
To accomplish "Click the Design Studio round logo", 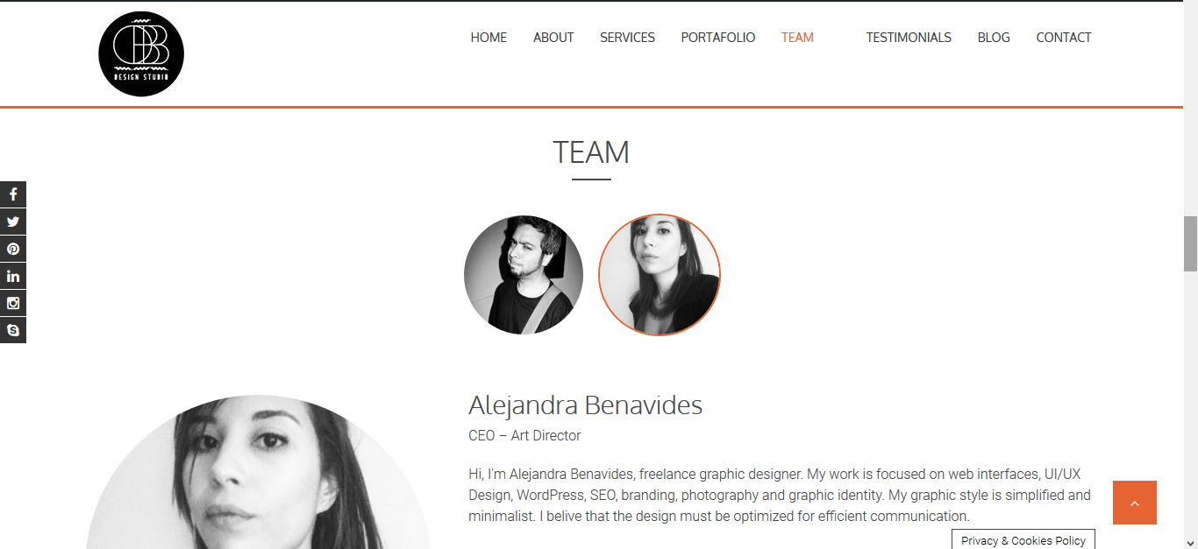I will click(x=141, y=53).
